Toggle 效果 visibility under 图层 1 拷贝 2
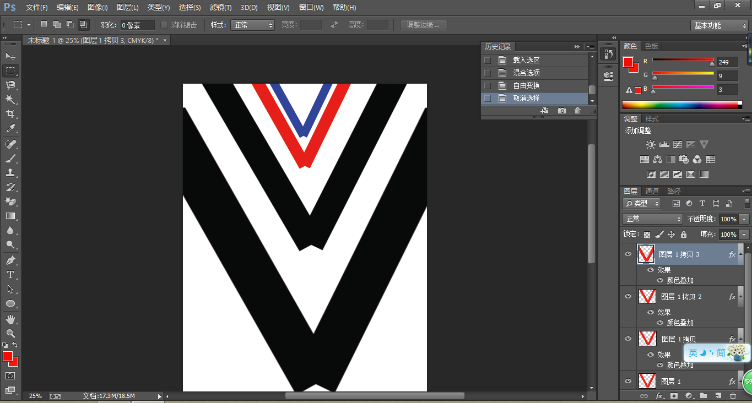The width and height of the screenshot is (752, 403). (651, 312)
